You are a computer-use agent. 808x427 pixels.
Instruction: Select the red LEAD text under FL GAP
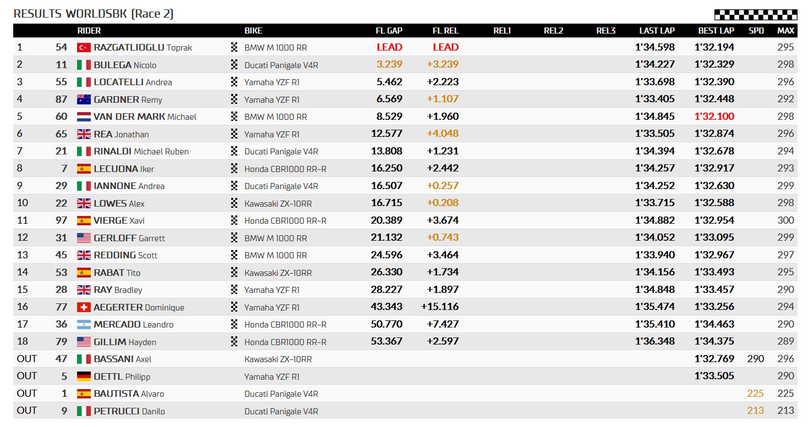(x=390, y=47)
